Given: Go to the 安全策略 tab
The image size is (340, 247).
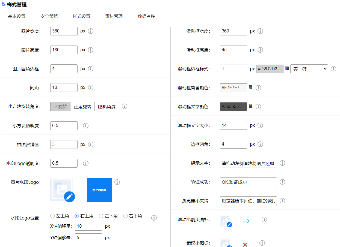Looking at the screenshot, I should tap(49, 16).
